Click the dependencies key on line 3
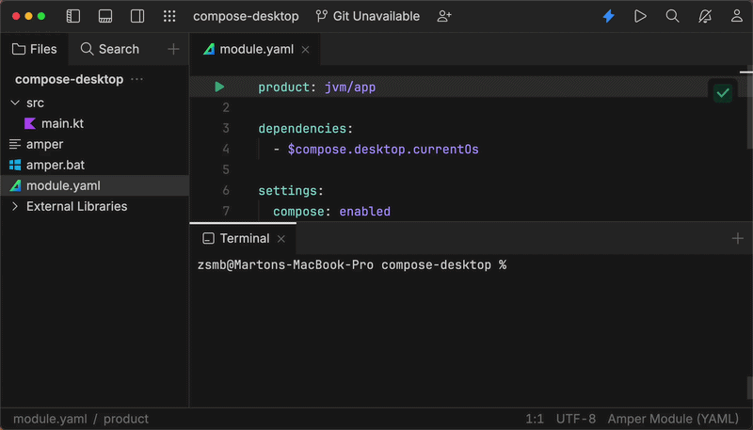The image size is (753, 430). tap(302, 129)
